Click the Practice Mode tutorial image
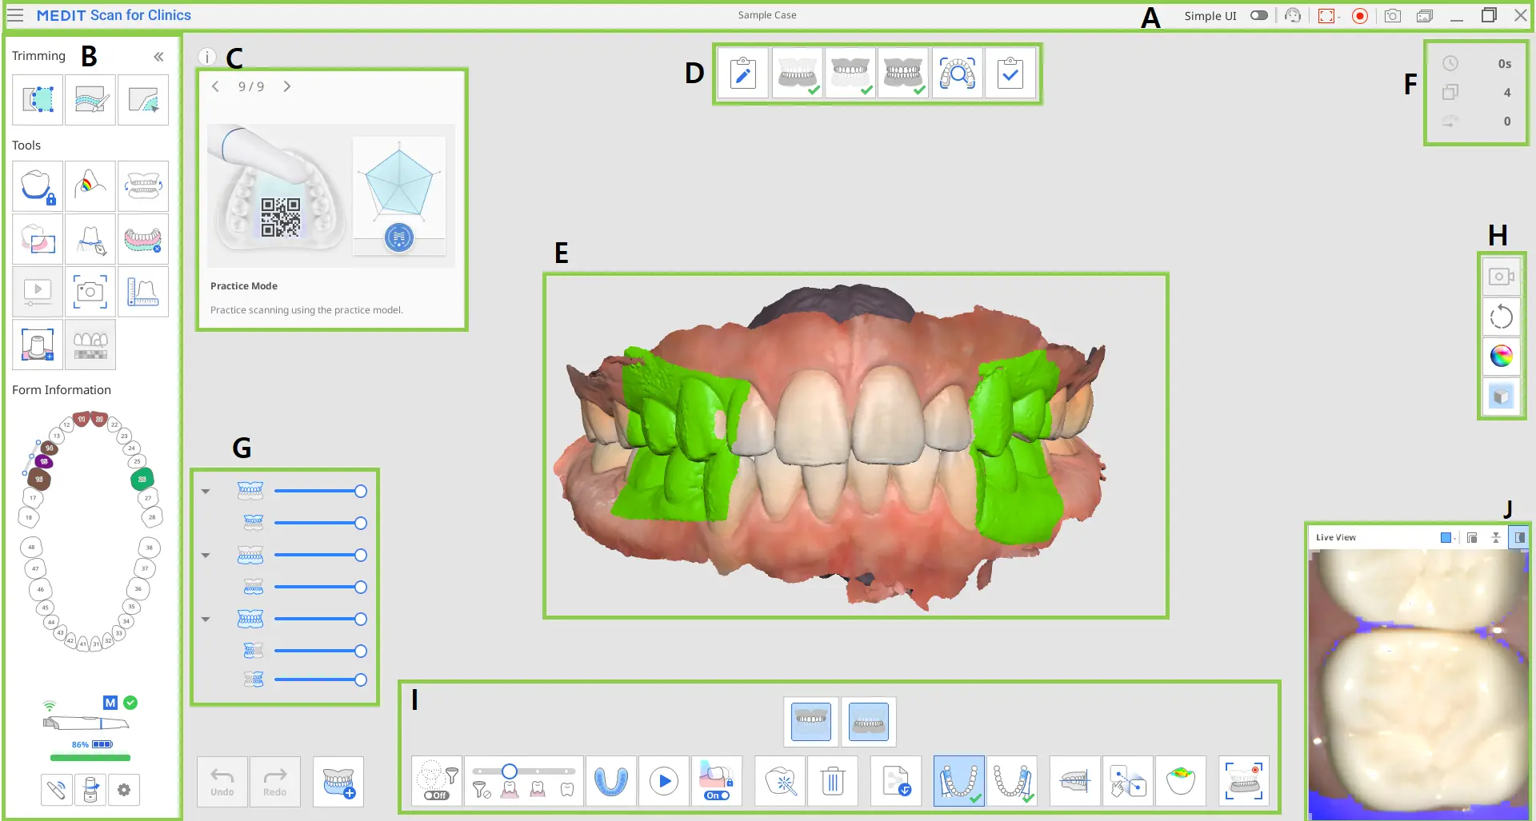This screenshot has height=821, width=1536. [330, 196]
